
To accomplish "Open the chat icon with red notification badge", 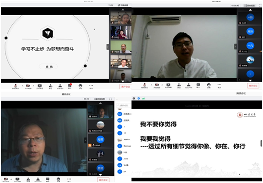I will (70, 86).
